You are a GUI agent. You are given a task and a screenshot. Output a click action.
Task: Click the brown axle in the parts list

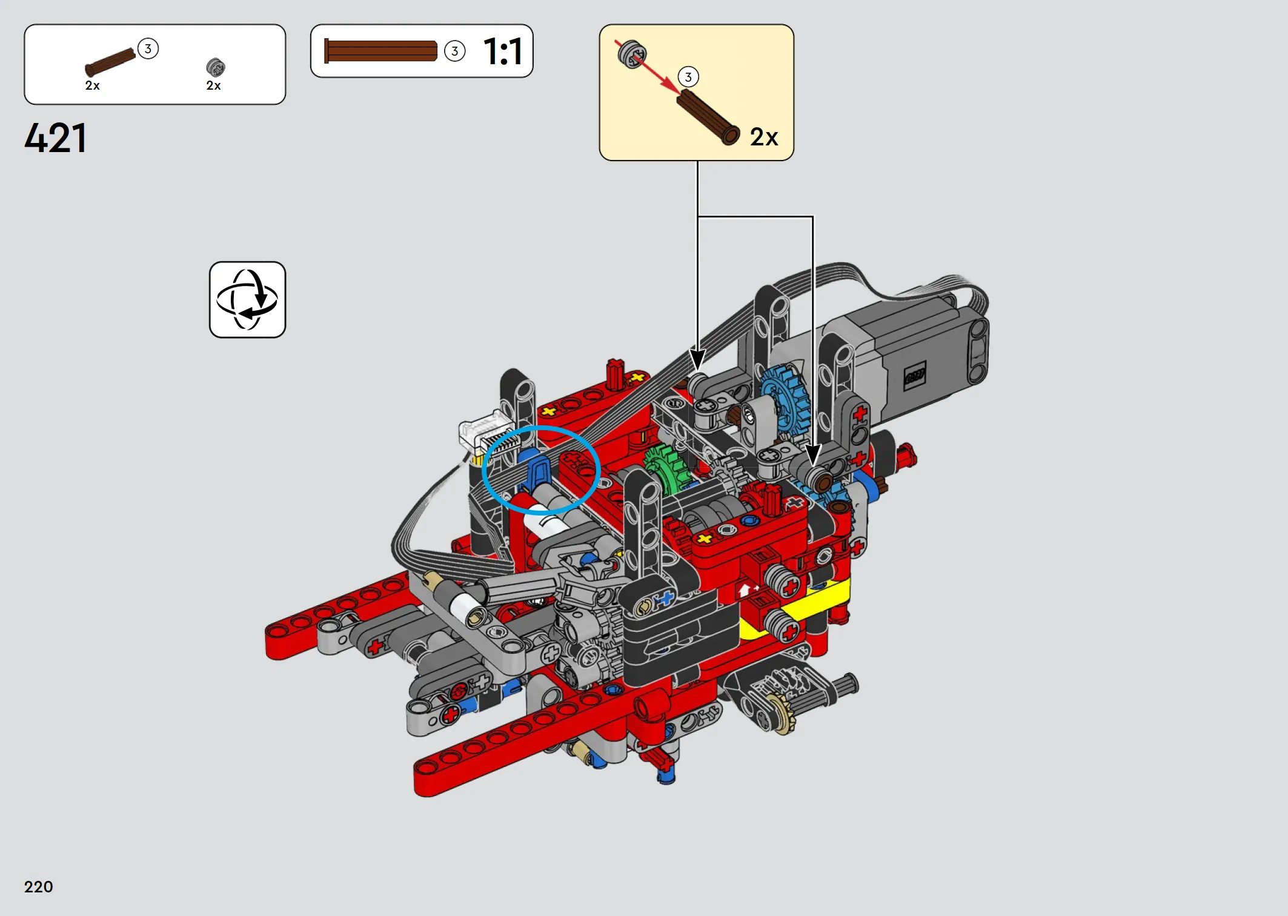pyautogui.click(x=110, y=62)
